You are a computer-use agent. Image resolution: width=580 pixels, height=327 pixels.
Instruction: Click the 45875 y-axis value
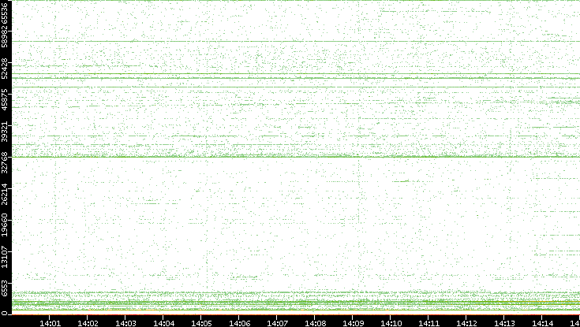click(5, 100)
